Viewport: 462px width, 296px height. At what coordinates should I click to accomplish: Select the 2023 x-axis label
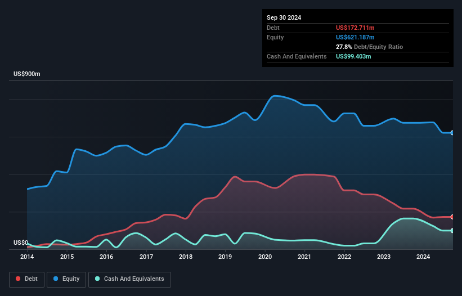tap(384, 257)
